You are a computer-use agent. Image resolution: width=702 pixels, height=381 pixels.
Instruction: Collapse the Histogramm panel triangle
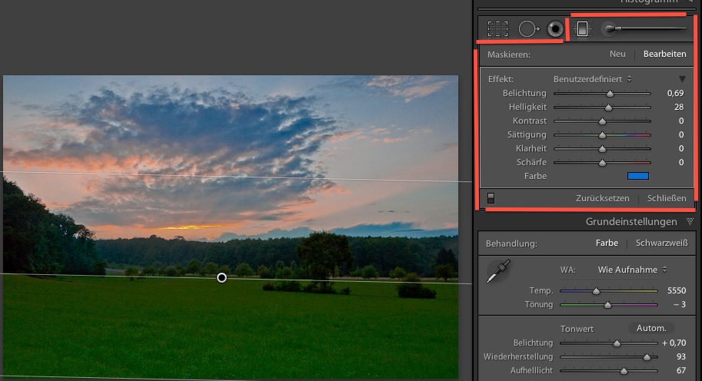click(x=690, y=2)
